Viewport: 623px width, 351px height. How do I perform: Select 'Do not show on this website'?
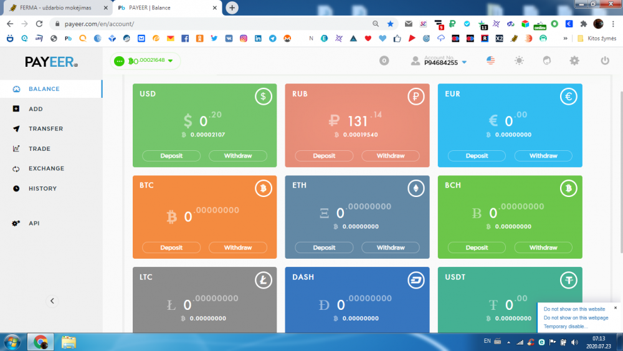coord(574,309)
